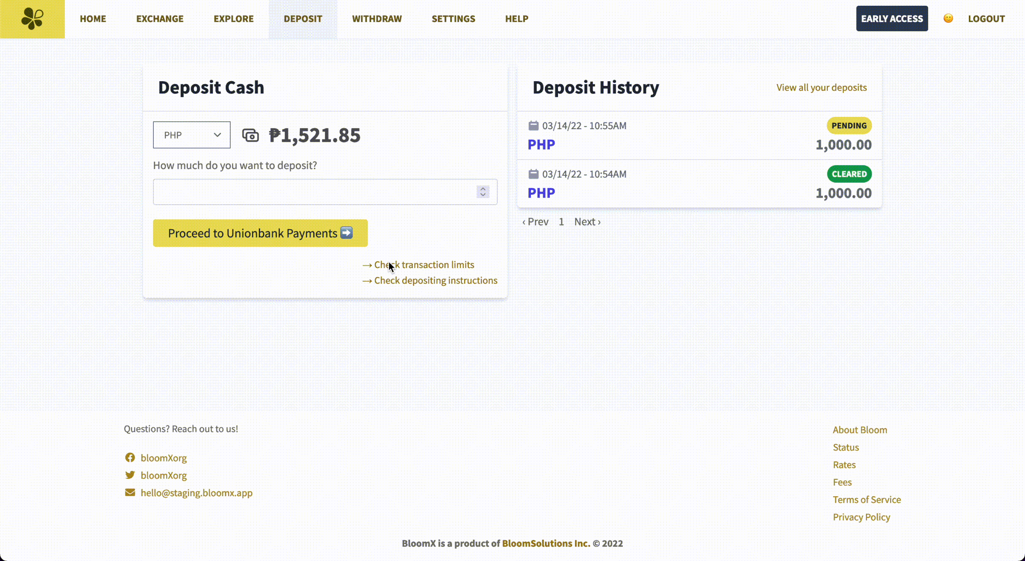The width and height of the screenshot is (1025, 561).
Task: Click calendar icon on cleared deposit
Action: (x=533, y=174)
